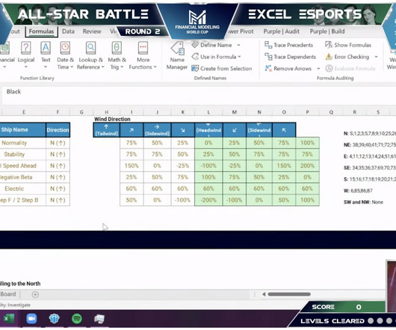
Task: Open the Math & Trig functions library
Action: coord(117,55)
